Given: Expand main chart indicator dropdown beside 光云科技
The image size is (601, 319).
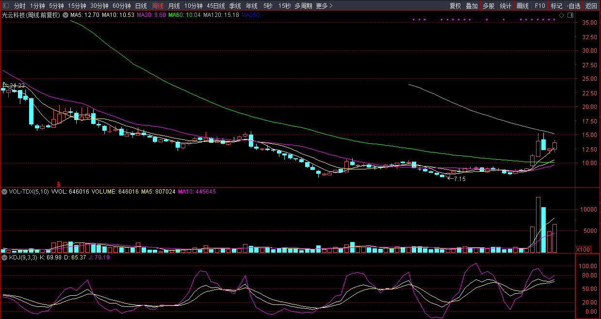Looking at the screenshot, I should coord(65,15).
